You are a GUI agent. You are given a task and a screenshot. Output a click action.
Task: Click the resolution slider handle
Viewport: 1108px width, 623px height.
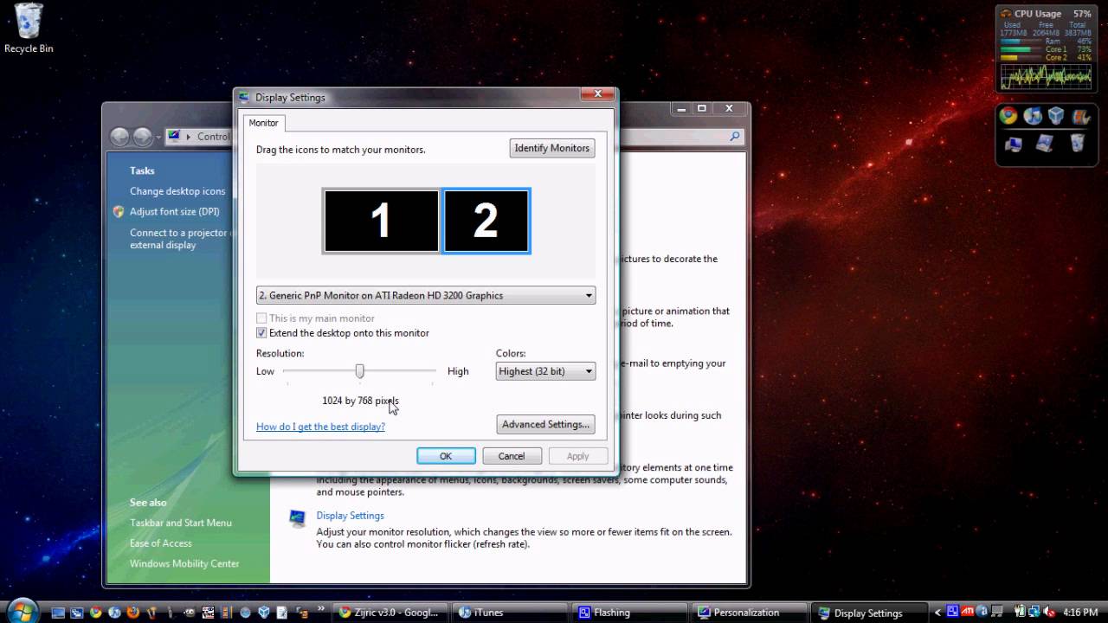[x=359, y=371]
